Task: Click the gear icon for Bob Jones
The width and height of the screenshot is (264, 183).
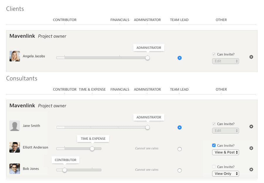Action: click(251, 170)
